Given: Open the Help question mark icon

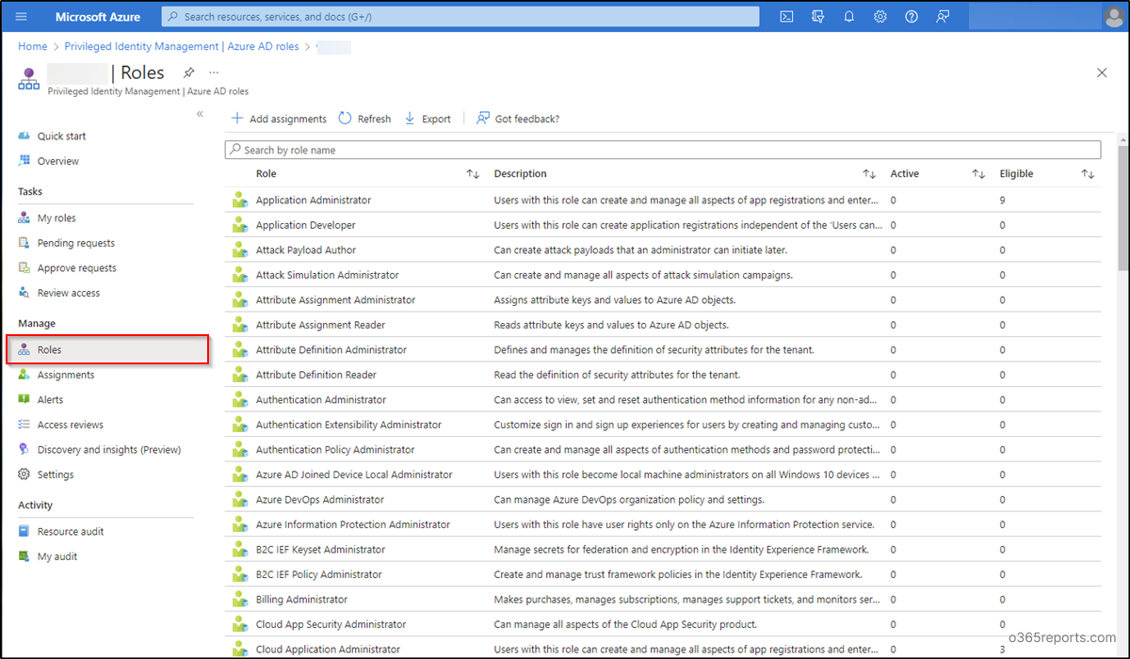Looking at the screenshot, I should coord(911,16).
